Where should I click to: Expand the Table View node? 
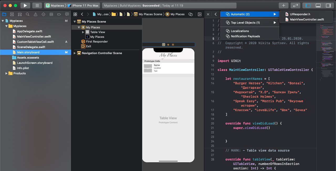point(83,32)
